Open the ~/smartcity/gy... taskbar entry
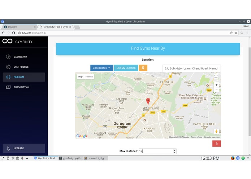251x179 pixels. pyautogui.click(x=96, y=158)
